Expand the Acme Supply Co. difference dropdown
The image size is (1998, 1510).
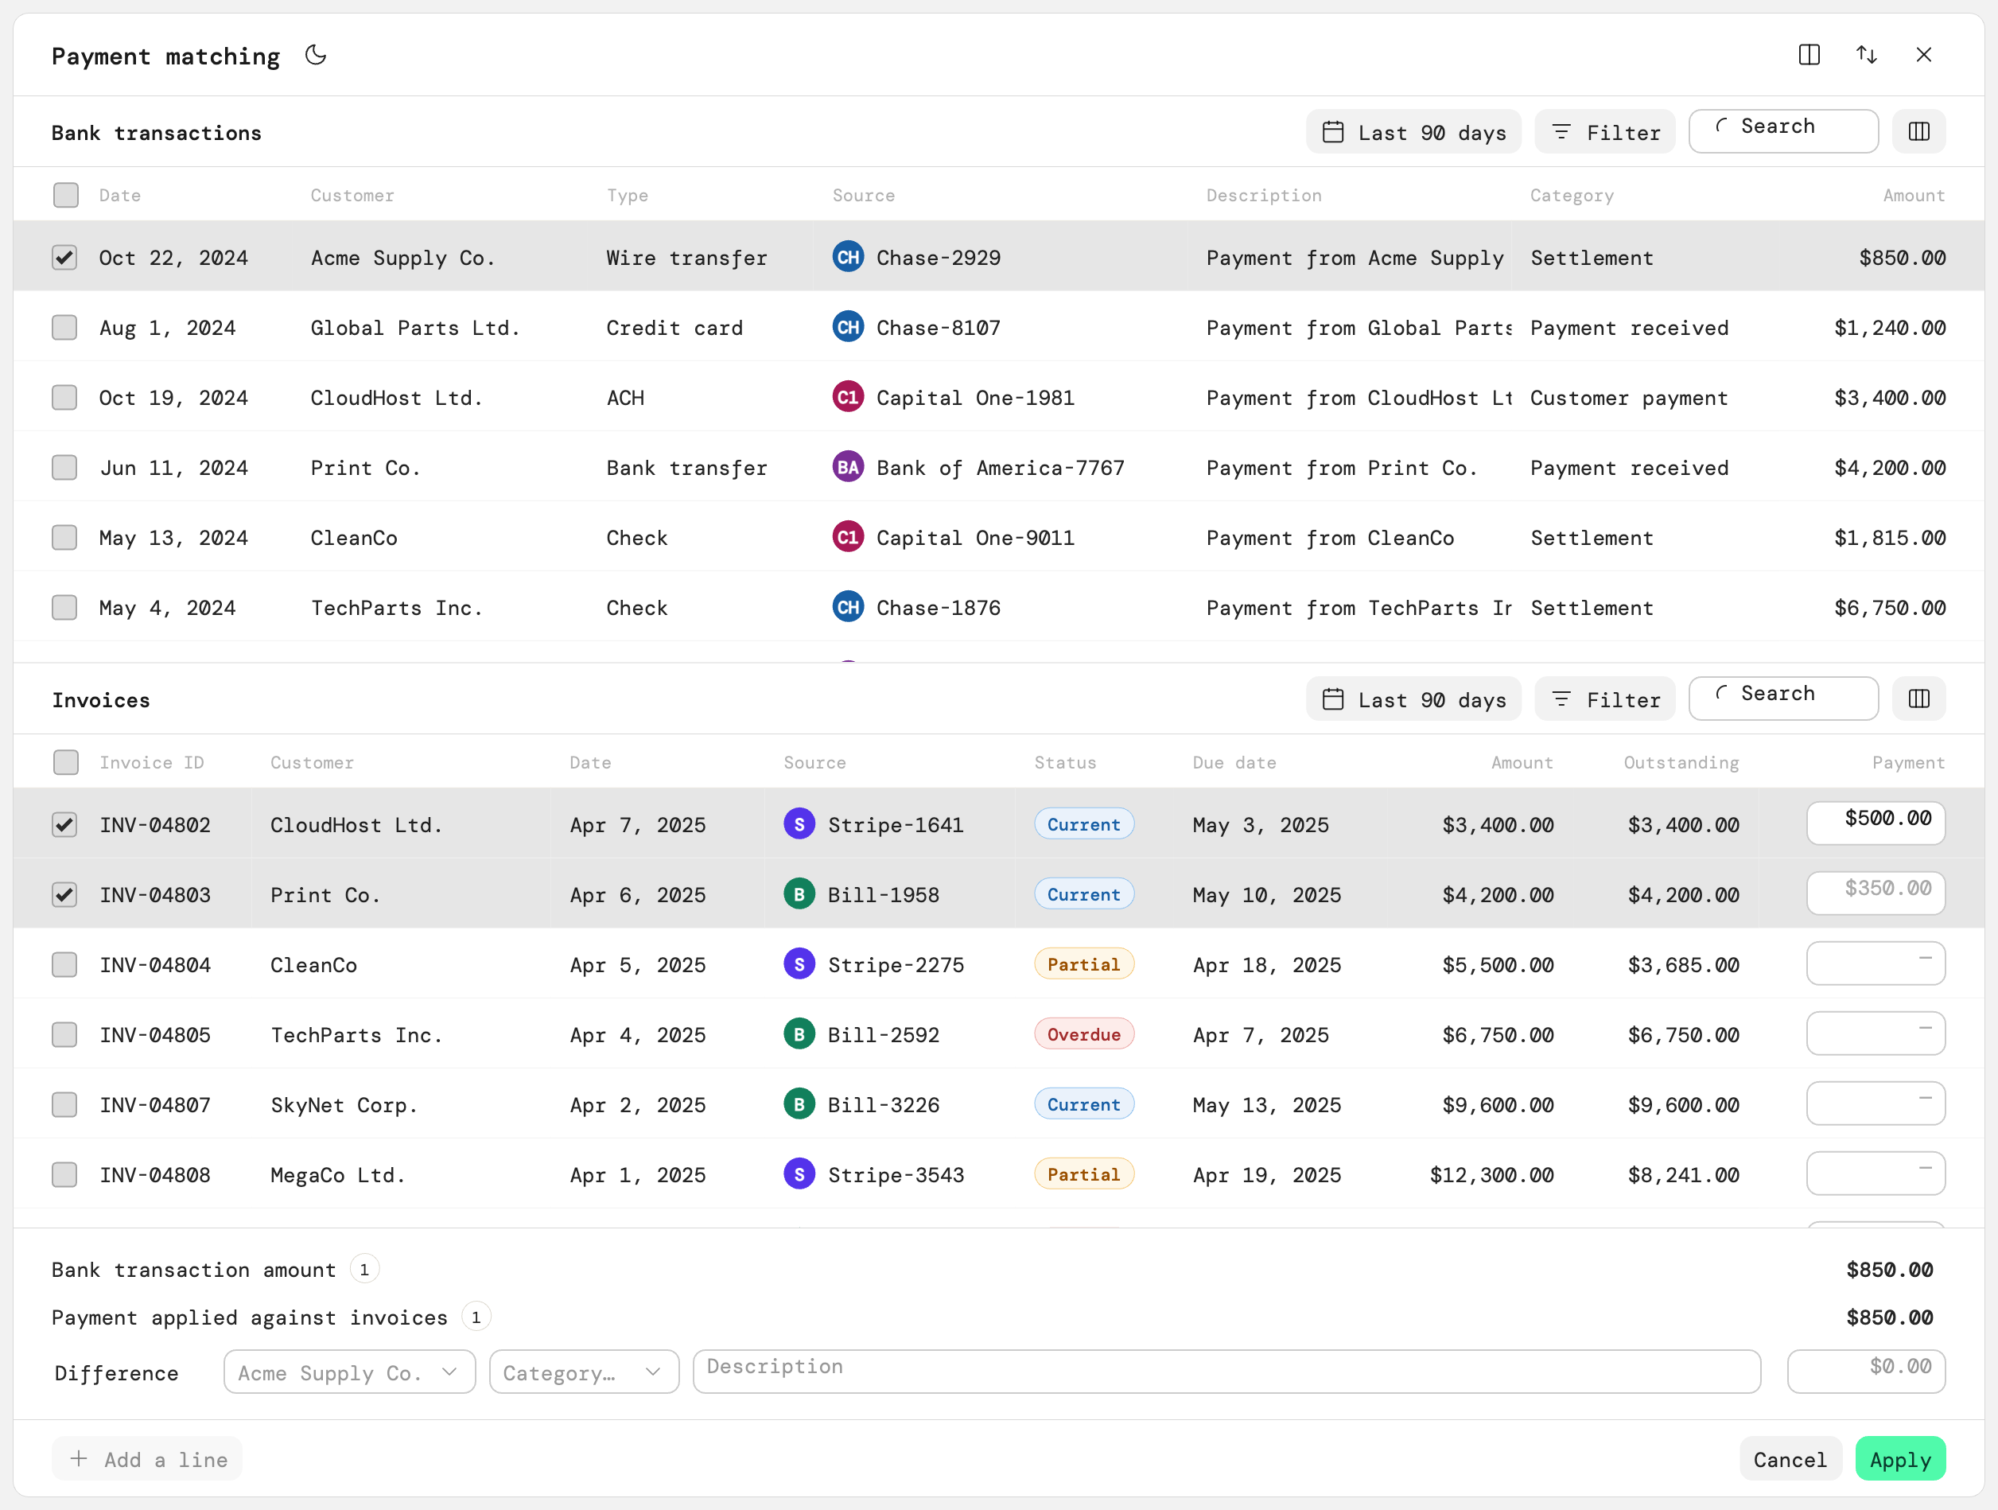click(x=349, y=1372)
